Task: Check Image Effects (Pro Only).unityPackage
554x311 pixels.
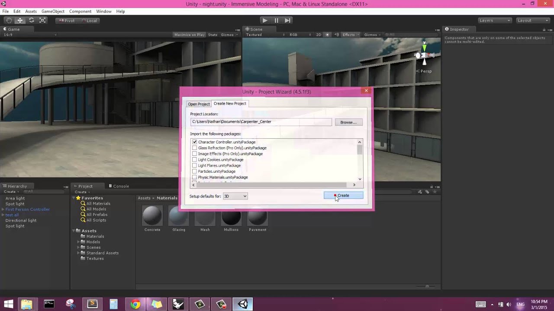Action: point(194,154)
